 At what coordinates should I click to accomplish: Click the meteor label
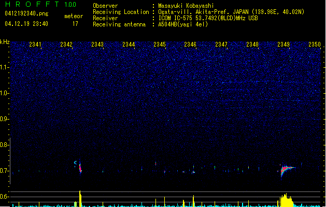[74, 16]
